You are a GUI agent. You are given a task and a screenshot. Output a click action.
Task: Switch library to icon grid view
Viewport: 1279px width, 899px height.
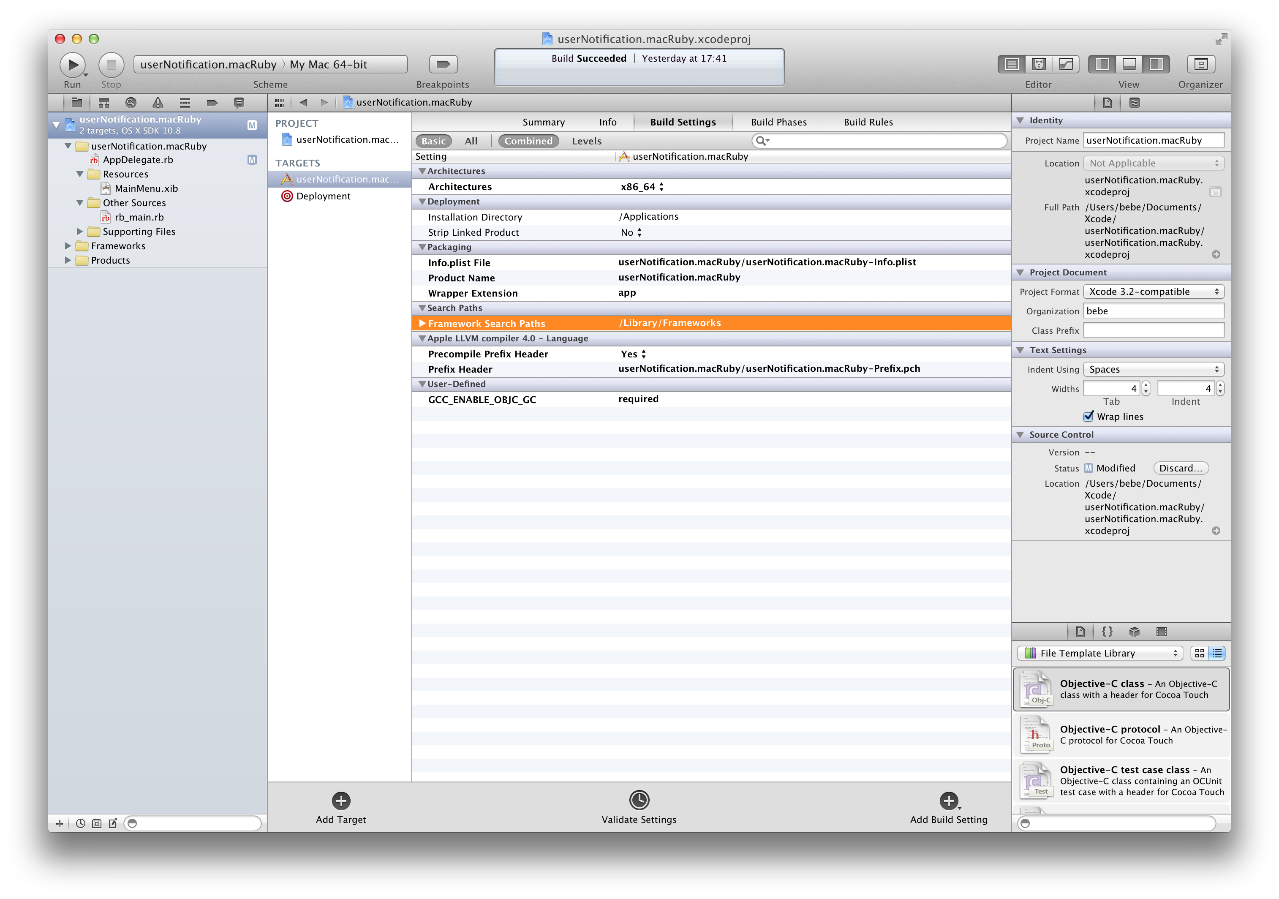[1199, 653]
